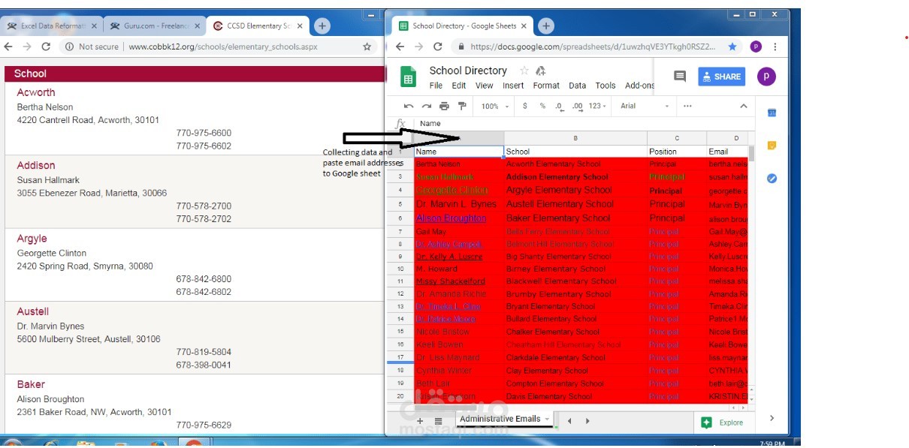The width and height of the screenshot is (909, 448).
Task: Click the Sheets address bar URL
Action: coord(593,47)
